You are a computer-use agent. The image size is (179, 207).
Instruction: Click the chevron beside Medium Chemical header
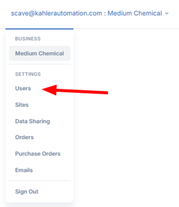(167, 14)
